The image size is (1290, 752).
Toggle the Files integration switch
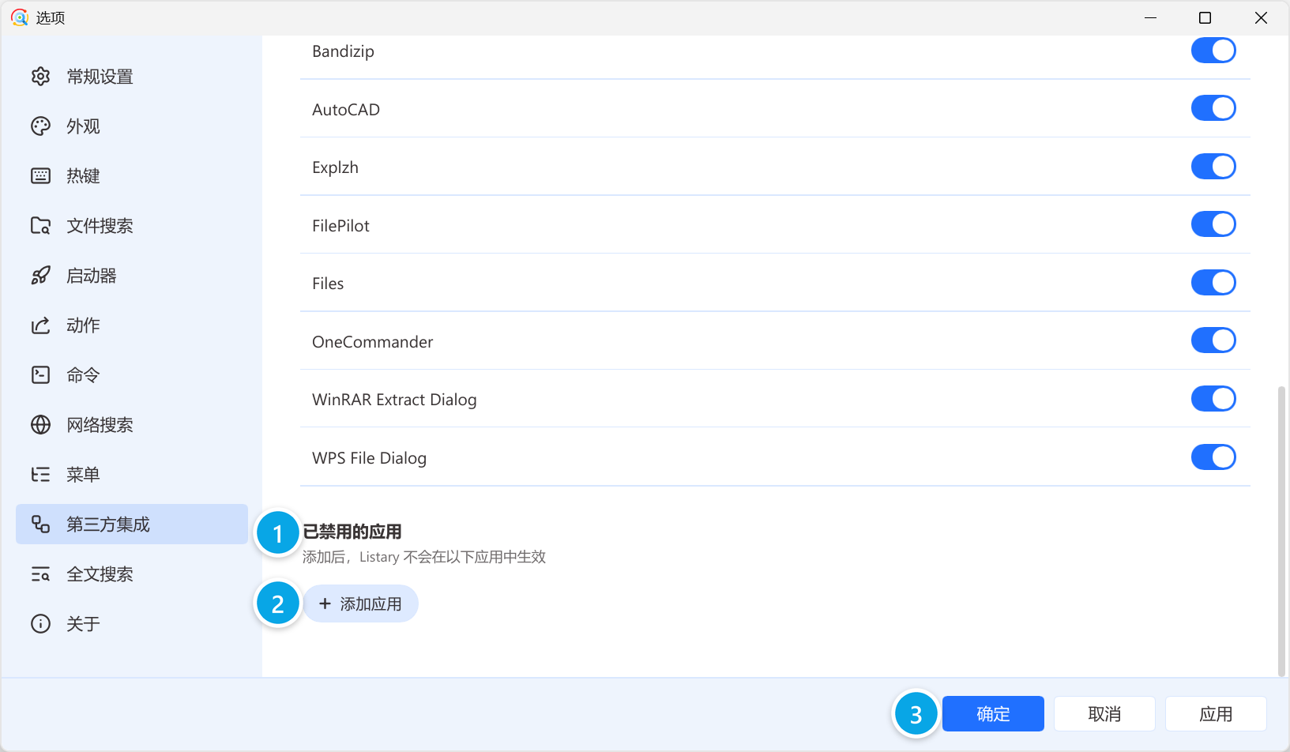1213,283
